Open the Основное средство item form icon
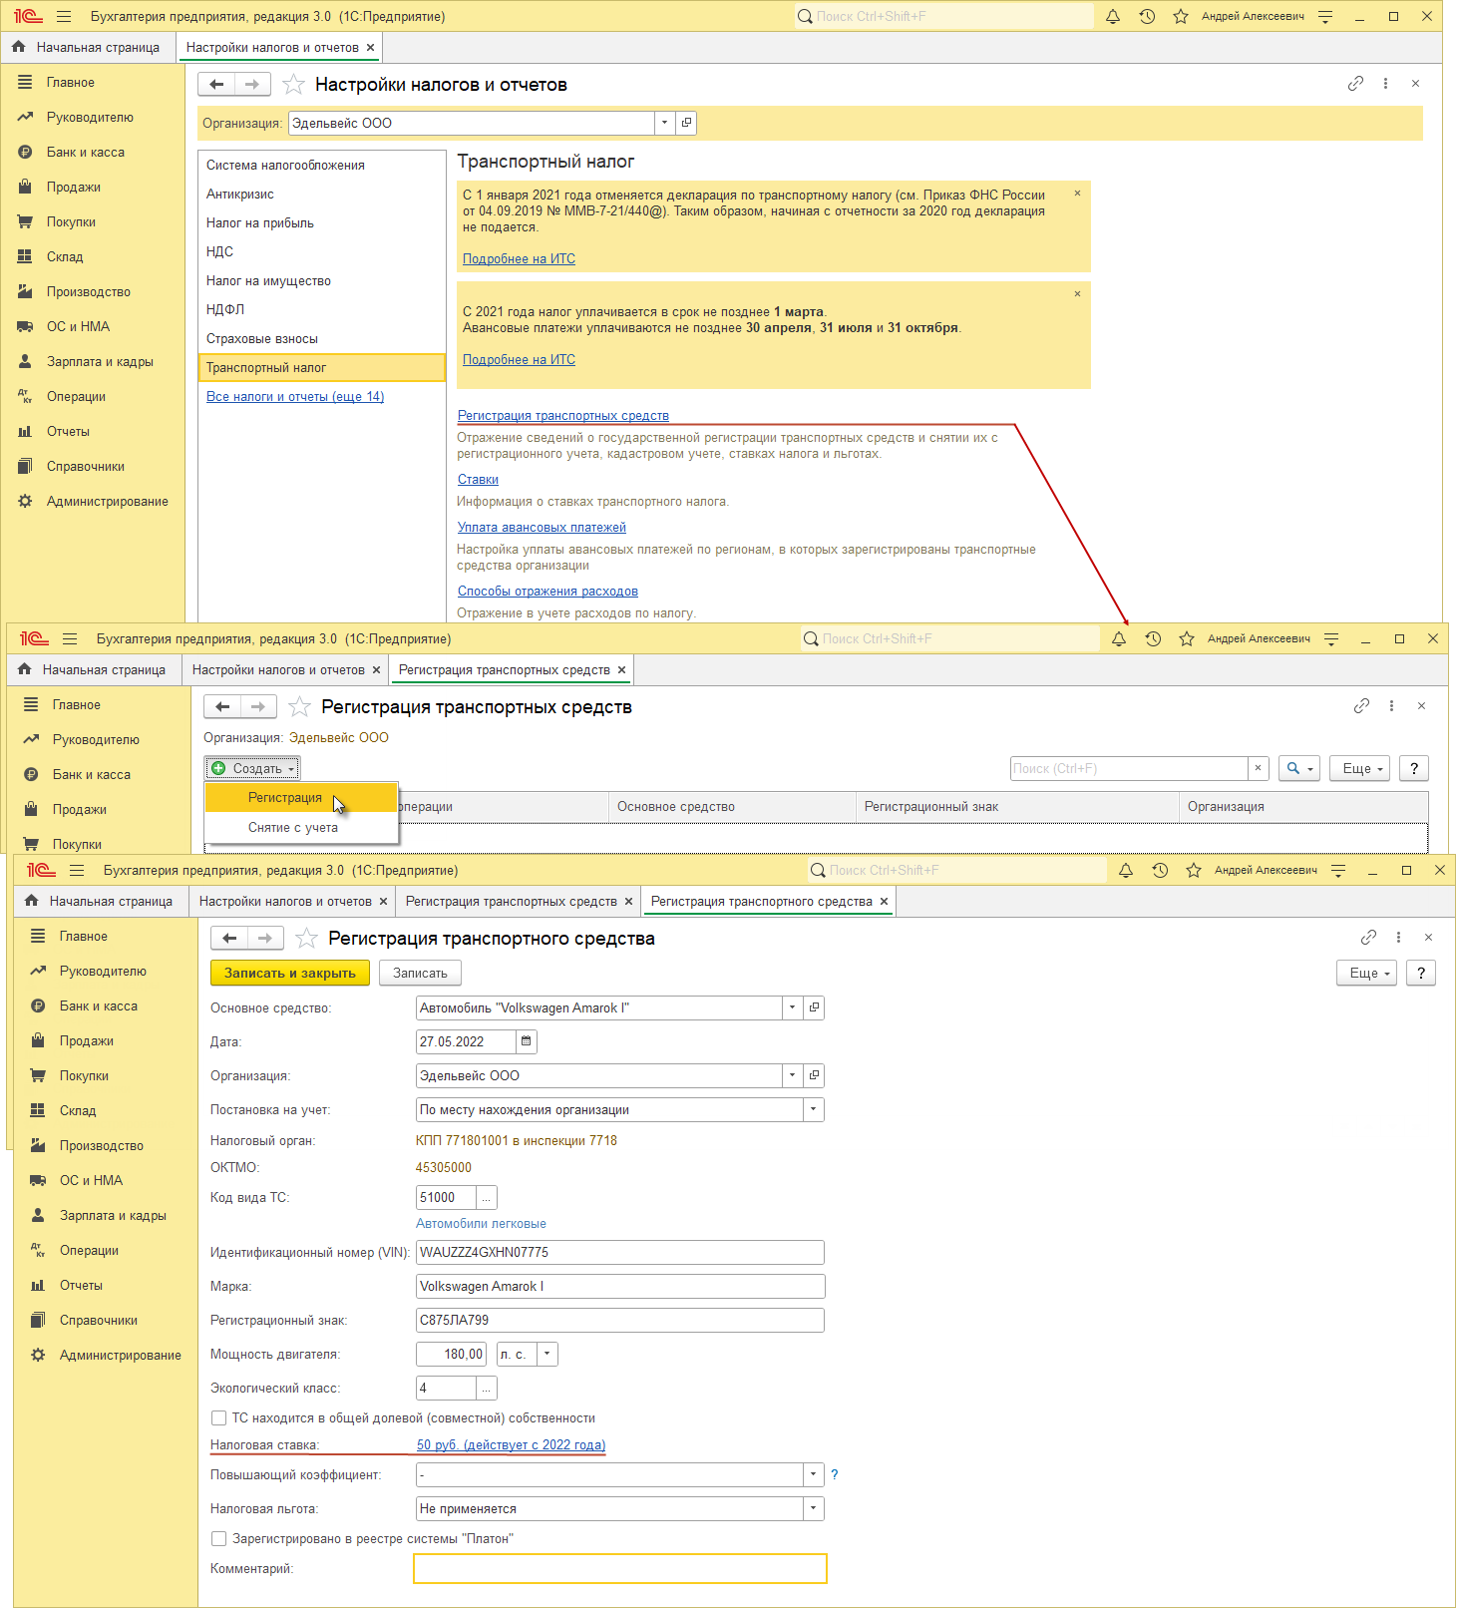Viewport: 1457px width, 1609px height. pos(814,1007)
